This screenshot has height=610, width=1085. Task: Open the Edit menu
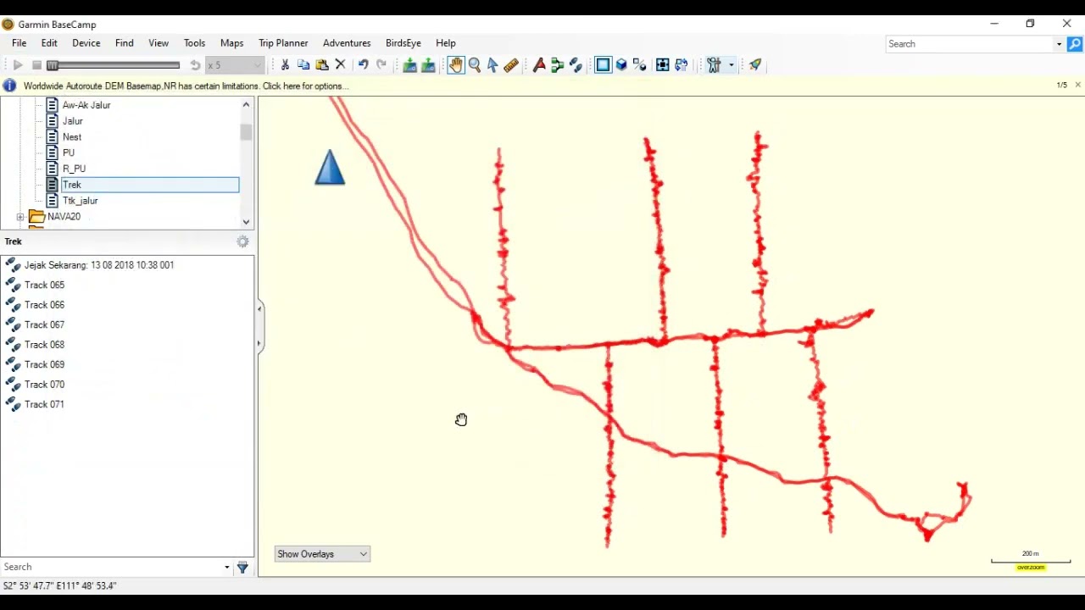[49, 43]
